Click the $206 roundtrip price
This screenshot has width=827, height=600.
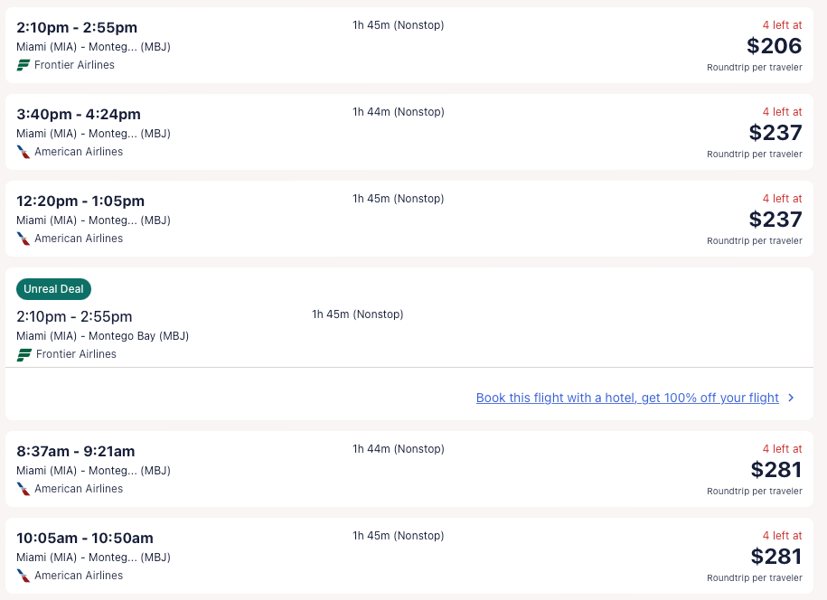click(x=775, y=46)
